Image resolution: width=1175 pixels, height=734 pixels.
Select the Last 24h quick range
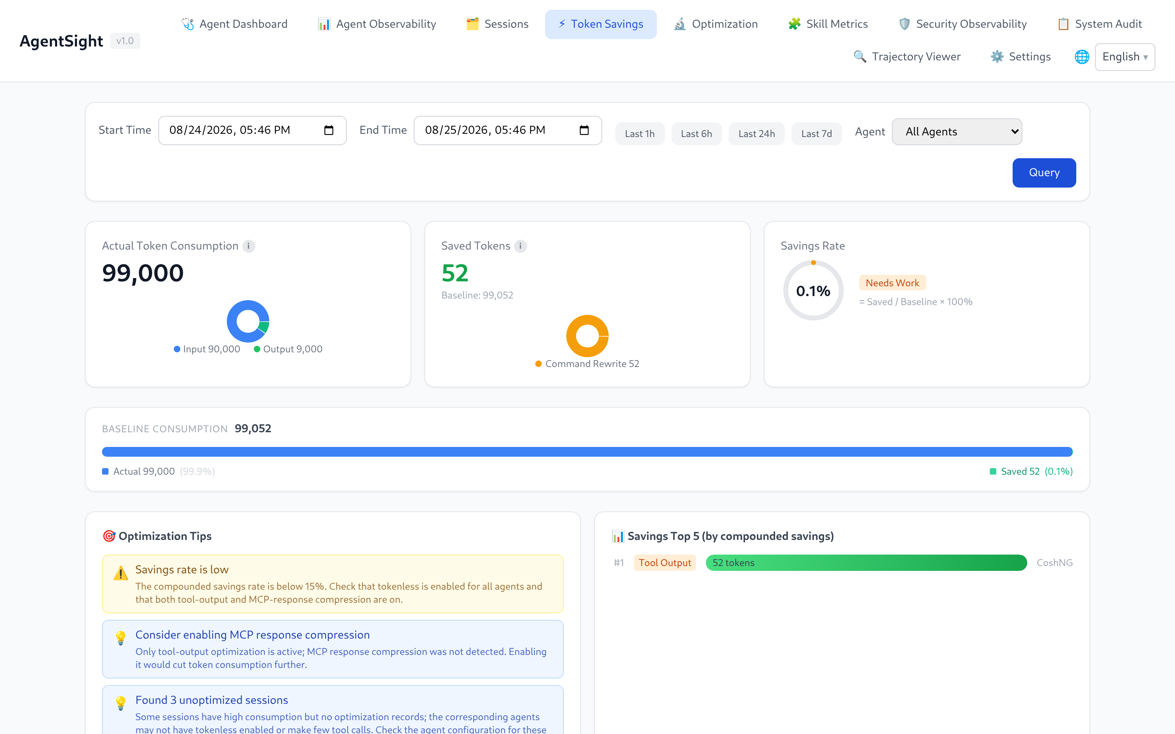click(756, 133)
